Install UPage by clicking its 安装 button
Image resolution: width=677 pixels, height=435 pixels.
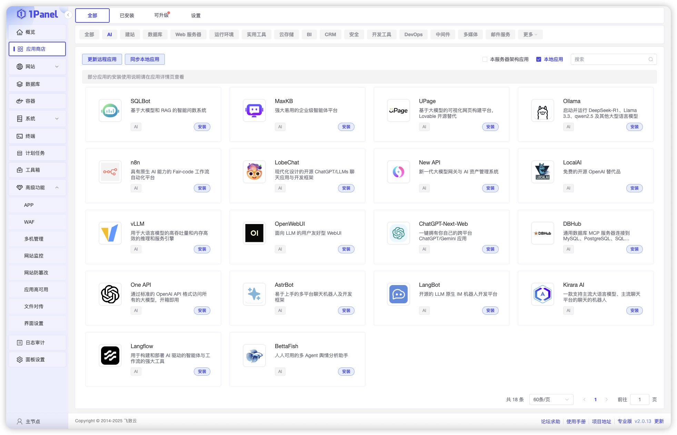coord(490,127)
